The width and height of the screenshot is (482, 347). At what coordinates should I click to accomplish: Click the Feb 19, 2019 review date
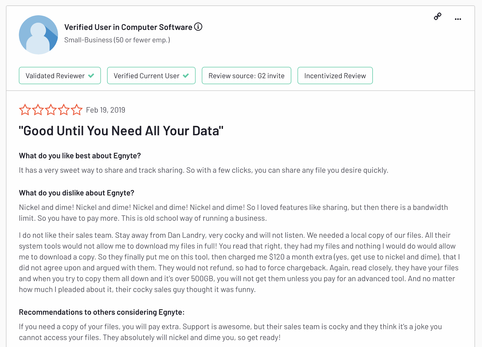pyautogui.click(x=105, y=110)
